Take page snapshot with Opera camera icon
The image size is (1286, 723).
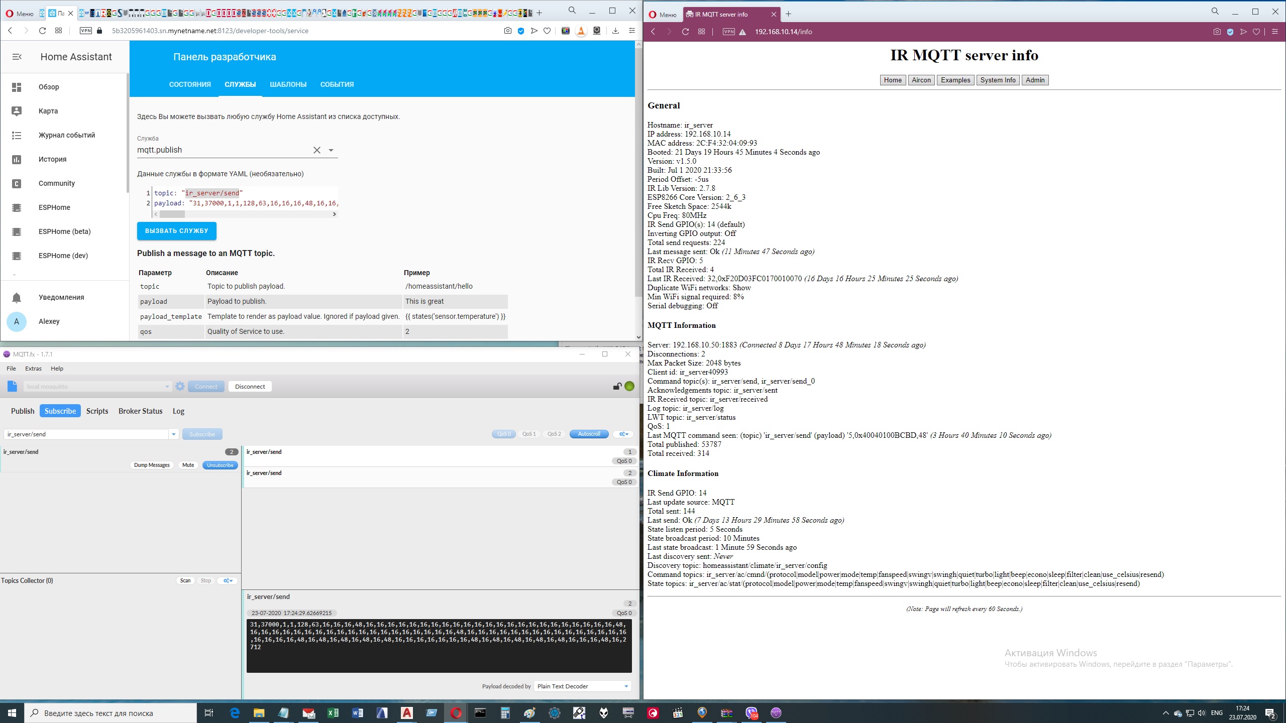coord(507,31)
